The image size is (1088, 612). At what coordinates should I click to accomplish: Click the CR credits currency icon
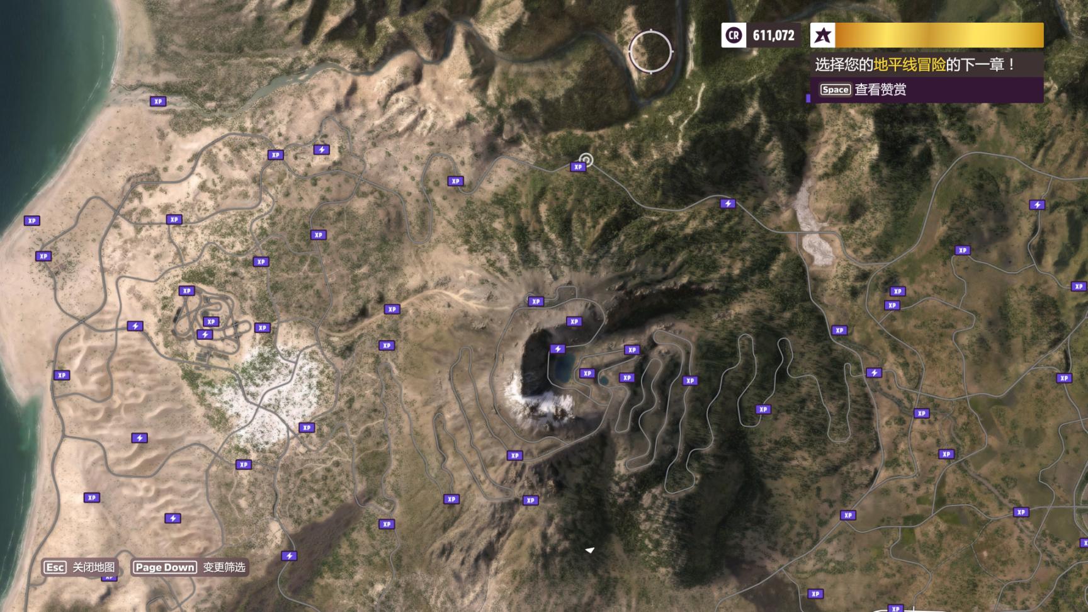coord(734,35)
